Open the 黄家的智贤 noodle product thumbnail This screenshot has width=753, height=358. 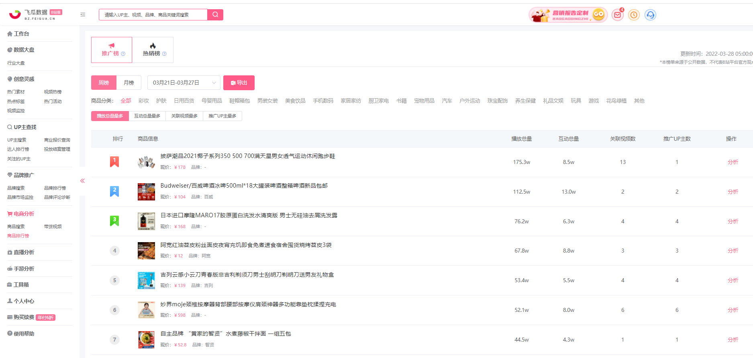point(146,340)
